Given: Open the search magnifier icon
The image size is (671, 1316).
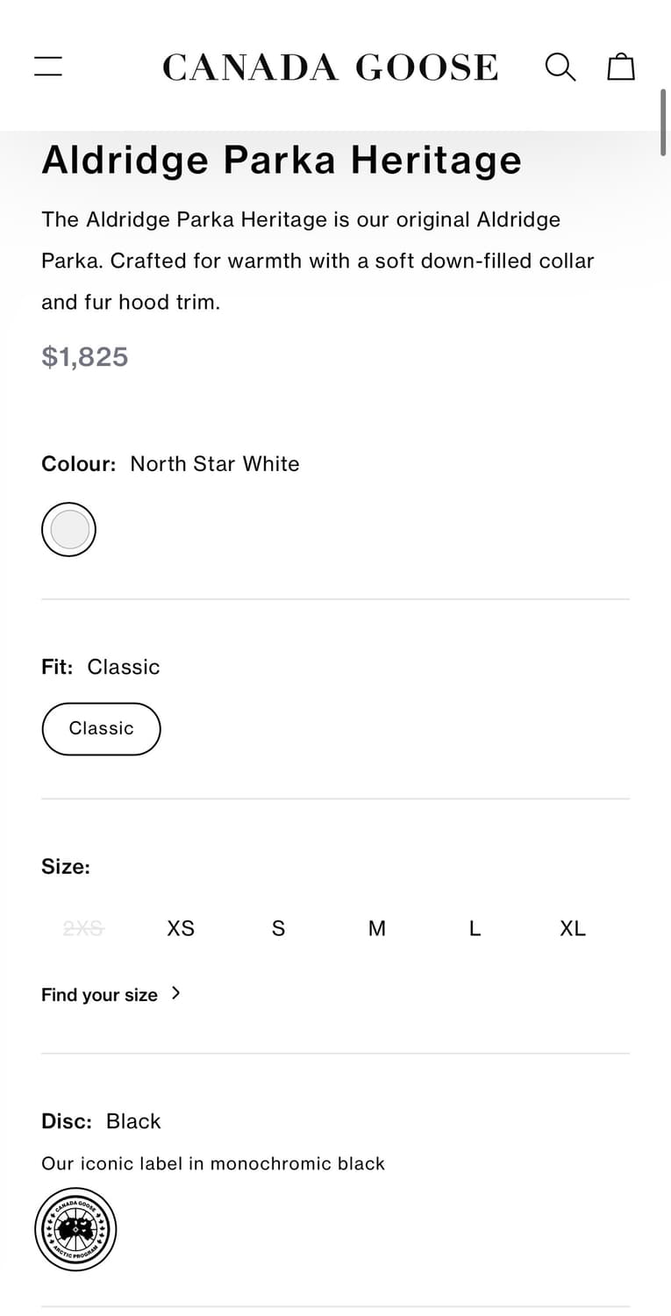Looking at the screenshot, I should click(x=560, y=67).
